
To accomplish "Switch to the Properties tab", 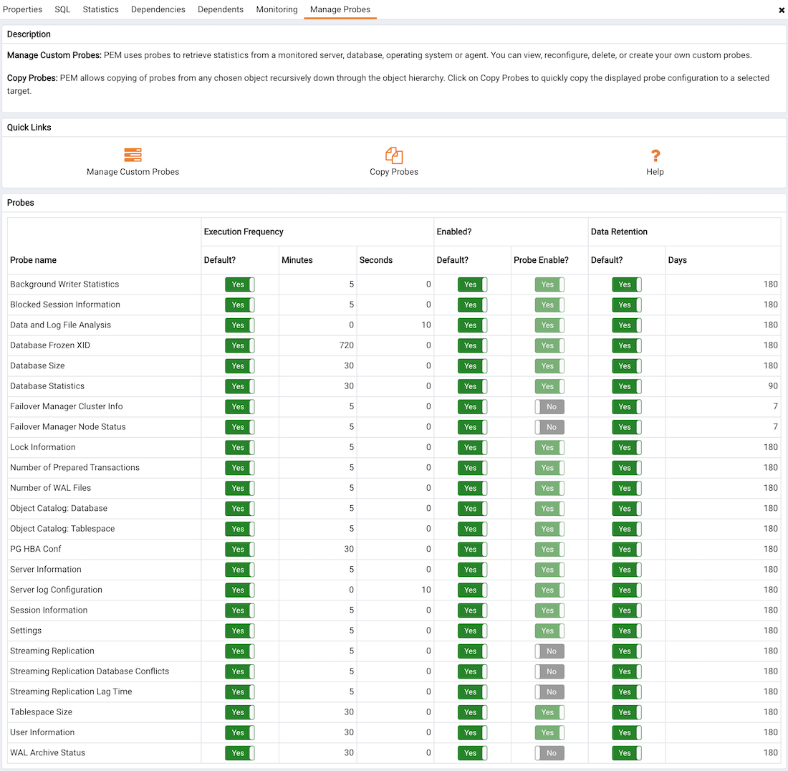I will click(x=23, y=9).
